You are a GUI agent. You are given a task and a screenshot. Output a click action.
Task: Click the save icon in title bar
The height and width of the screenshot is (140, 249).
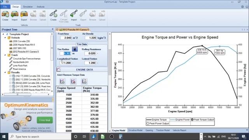[7, 2]
